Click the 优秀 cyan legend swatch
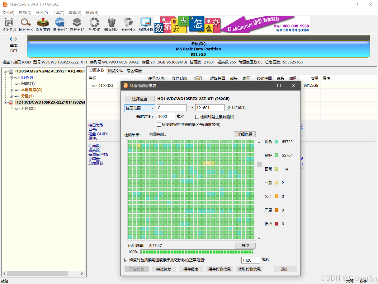This screenshot has width=378, height=284. (x=276, y=142)
